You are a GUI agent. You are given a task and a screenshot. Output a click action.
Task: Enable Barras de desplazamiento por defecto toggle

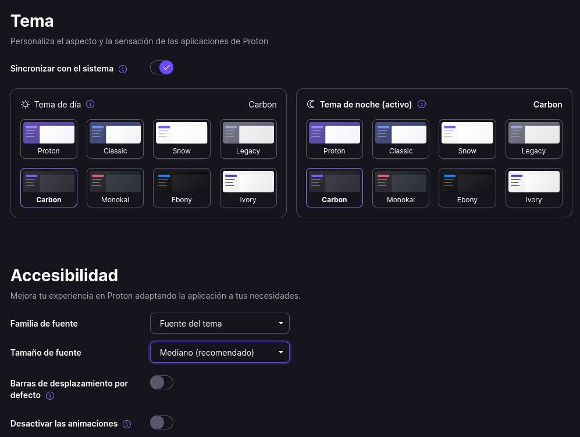(x=162, y=382)
